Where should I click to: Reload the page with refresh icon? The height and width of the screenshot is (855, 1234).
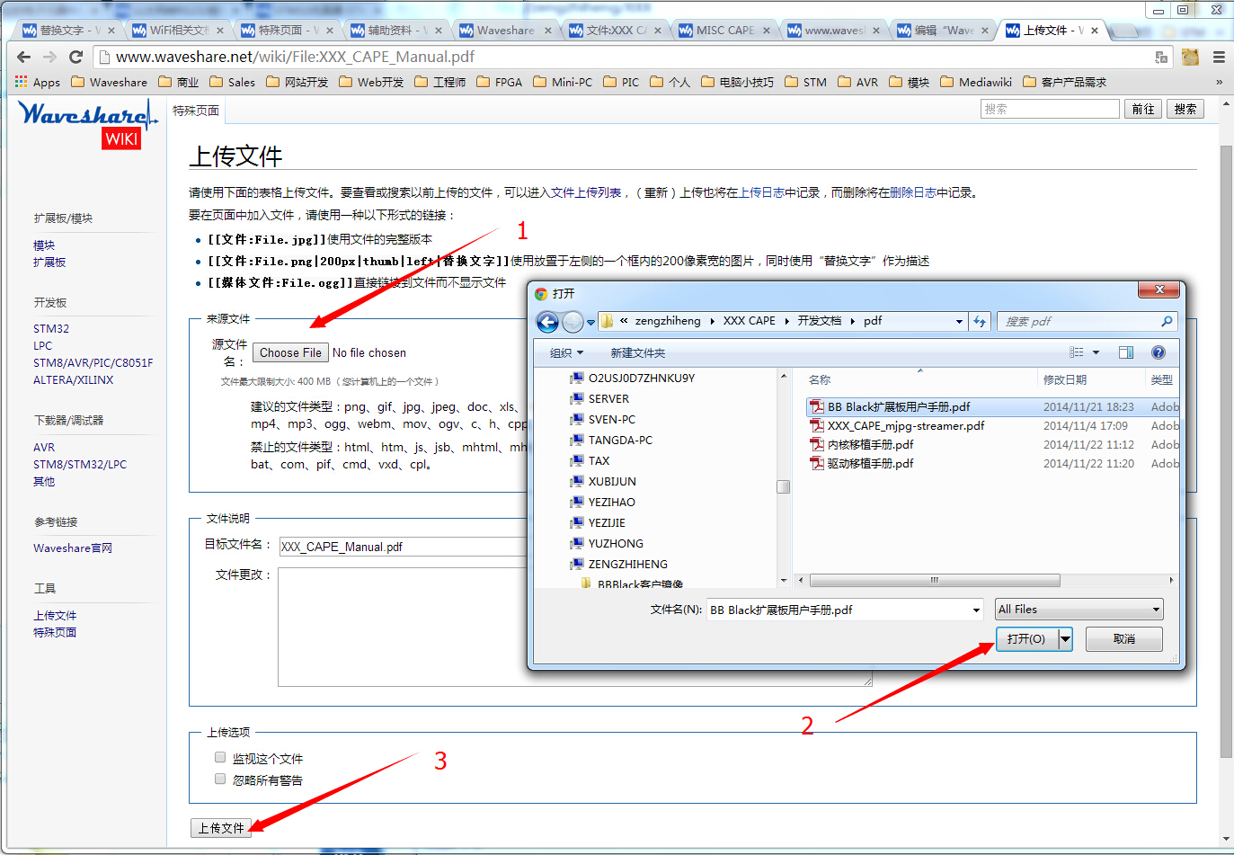[75, 57]
